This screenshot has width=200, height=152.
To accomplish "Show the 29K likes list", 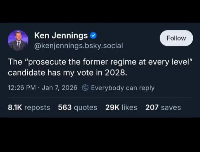I will (121, 107).
